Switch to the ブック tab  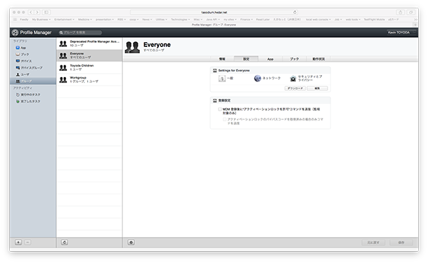point(294,59)
